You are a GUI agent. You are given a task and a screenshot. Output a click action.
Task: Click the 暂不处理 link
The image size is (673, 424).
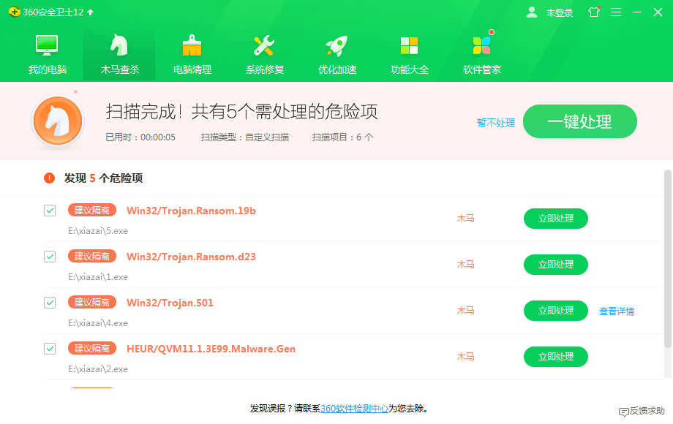[496, 123]
